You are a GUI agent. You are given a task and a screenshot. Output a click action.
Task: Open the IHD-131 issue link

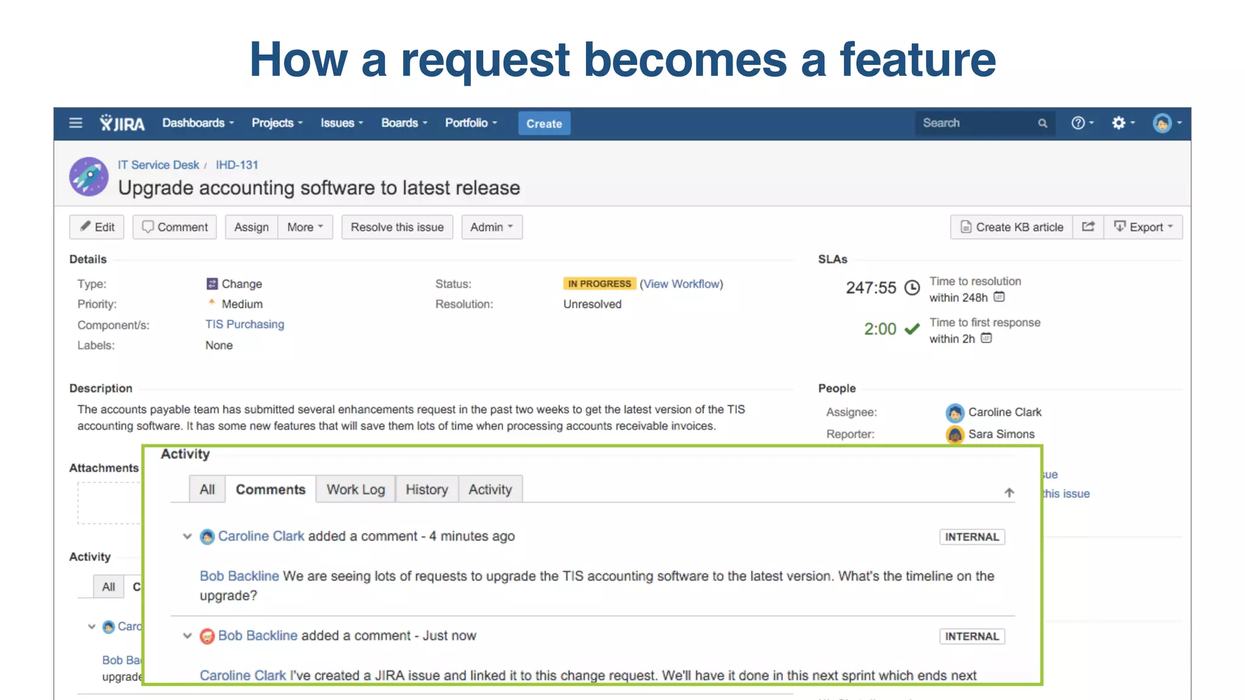click(237, 165)
